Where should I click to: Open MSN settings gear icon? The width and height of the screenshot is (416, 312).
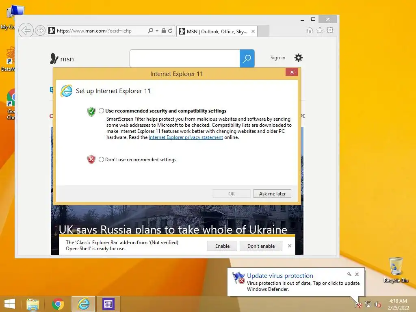tap(299, 58)
